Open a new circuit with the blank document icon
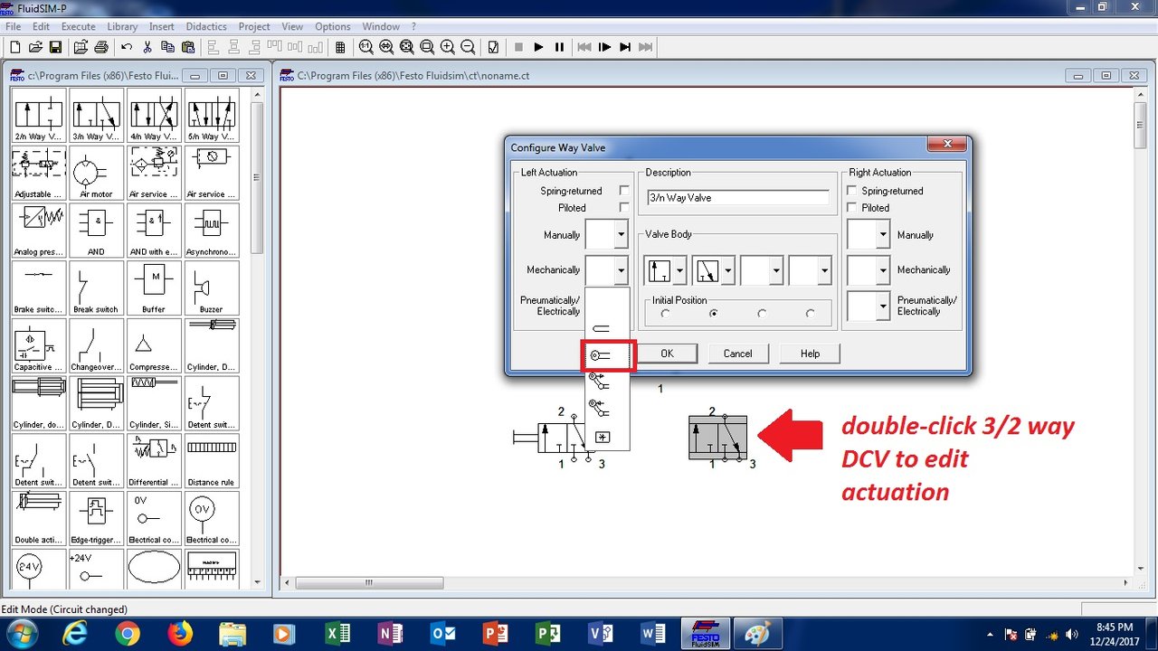 14,47
